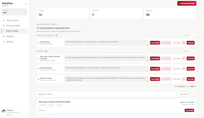This screenshot has width=204, height=118.
Task: Click KlientFlow logo
Action: [7, 3]
